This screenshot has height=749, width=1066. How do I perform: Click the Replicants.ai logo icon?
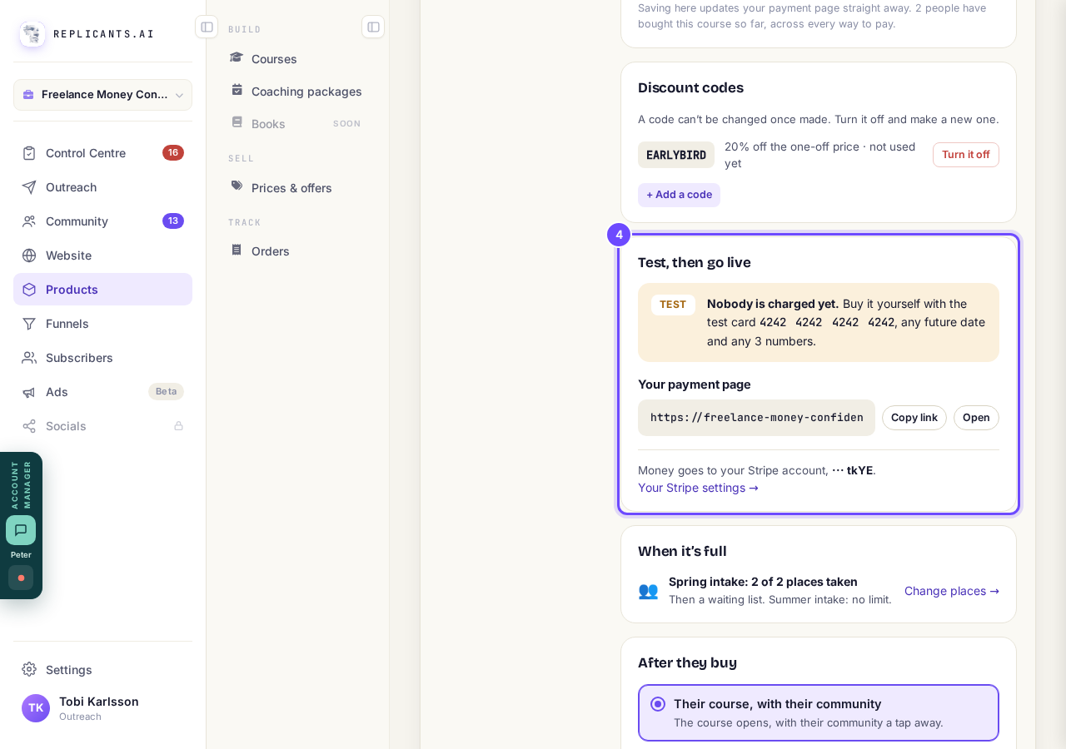point(32,34)
